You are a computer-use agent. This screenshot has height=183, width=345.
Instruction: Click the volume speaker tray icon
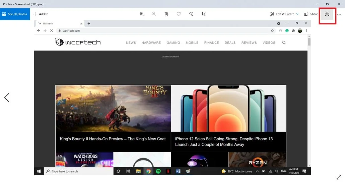coord(277,171)
